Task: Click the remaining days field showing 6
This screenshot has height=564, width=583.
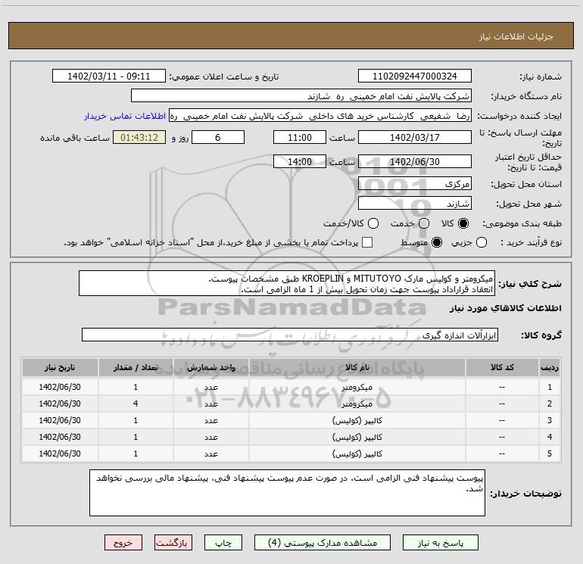Action: pos(218,137)
